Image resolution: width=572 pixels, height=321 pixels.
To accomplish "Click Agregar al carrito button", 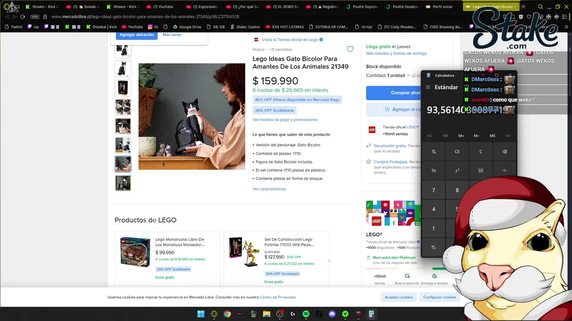I will pyautogui.click(x=393, y=109).
